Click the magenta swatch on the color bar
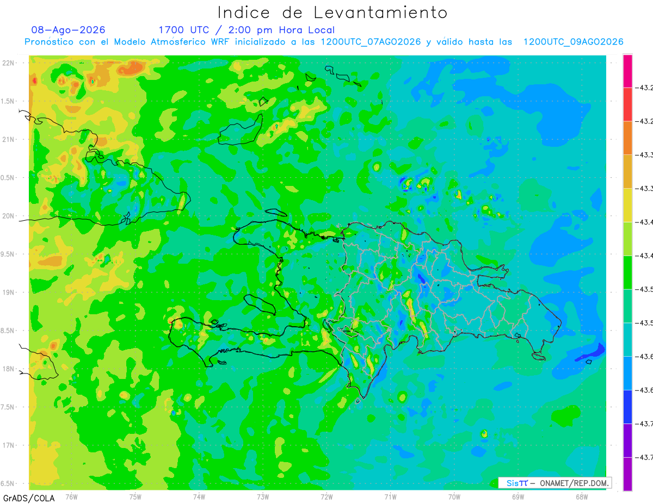Viewport: 653px width, 504px height. (x=627, y=71)
